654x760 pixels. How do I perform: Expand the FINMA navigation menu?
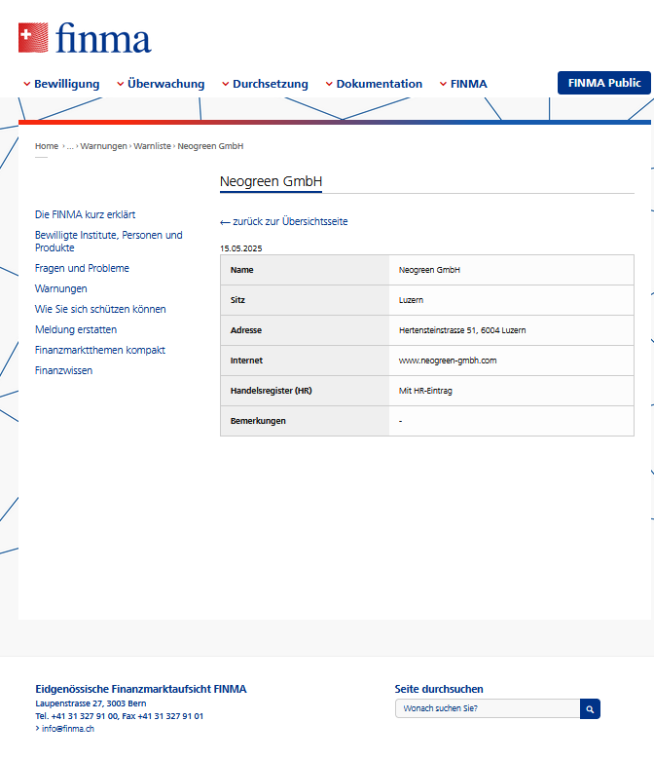coord(463,84)
